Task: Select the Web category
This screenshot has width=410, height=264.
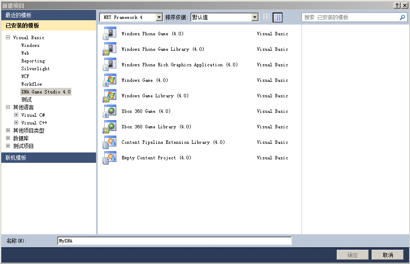Action: click(25, 53)
